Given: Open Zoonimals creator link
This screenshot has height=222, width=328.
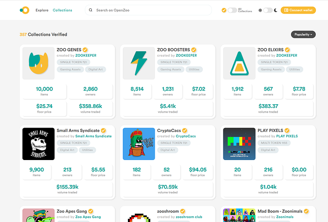Looking at the screenshot, I should click(285, 217).
